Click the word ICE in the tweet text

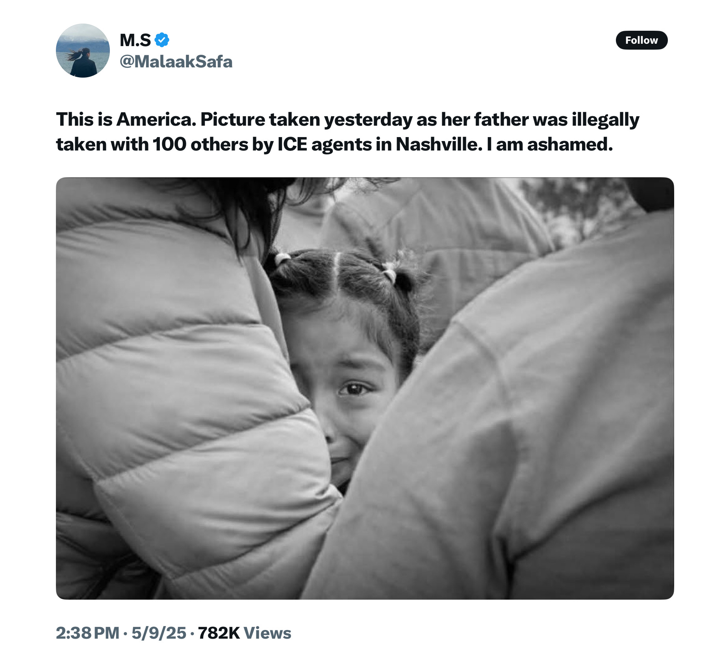point(292,144)
